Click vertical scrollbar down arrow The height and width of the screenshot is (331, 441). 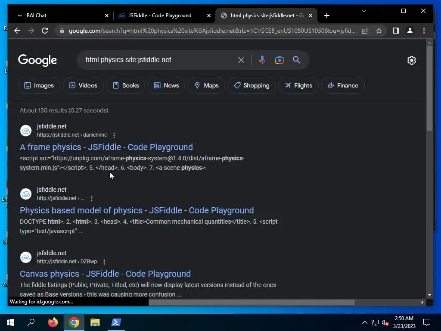pos(429,295)
